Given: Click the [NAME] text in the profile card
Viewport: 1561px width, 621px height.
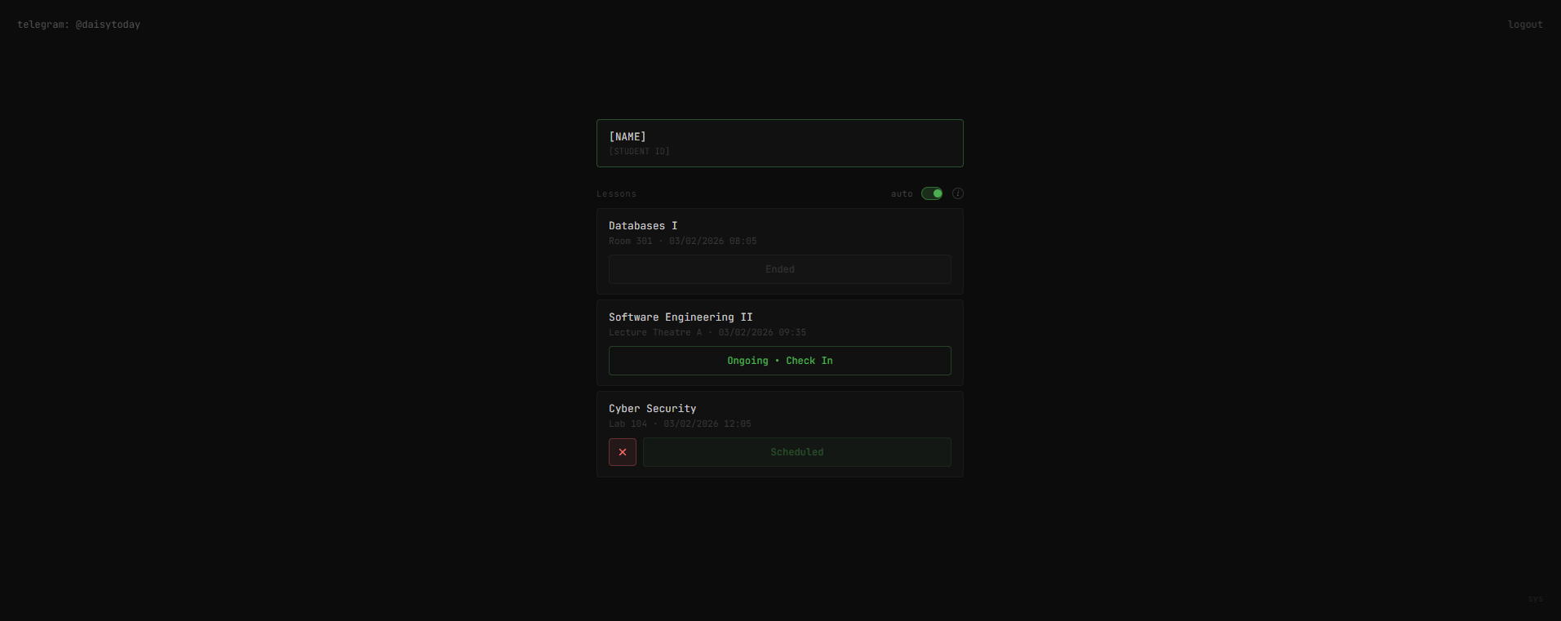Looking at the screenshot, I should tap(627, 136).
